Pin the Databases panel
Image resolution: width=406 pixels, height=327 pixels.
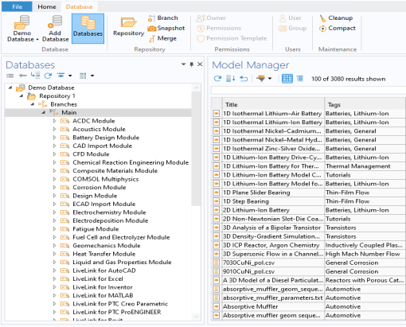point(192,64)
